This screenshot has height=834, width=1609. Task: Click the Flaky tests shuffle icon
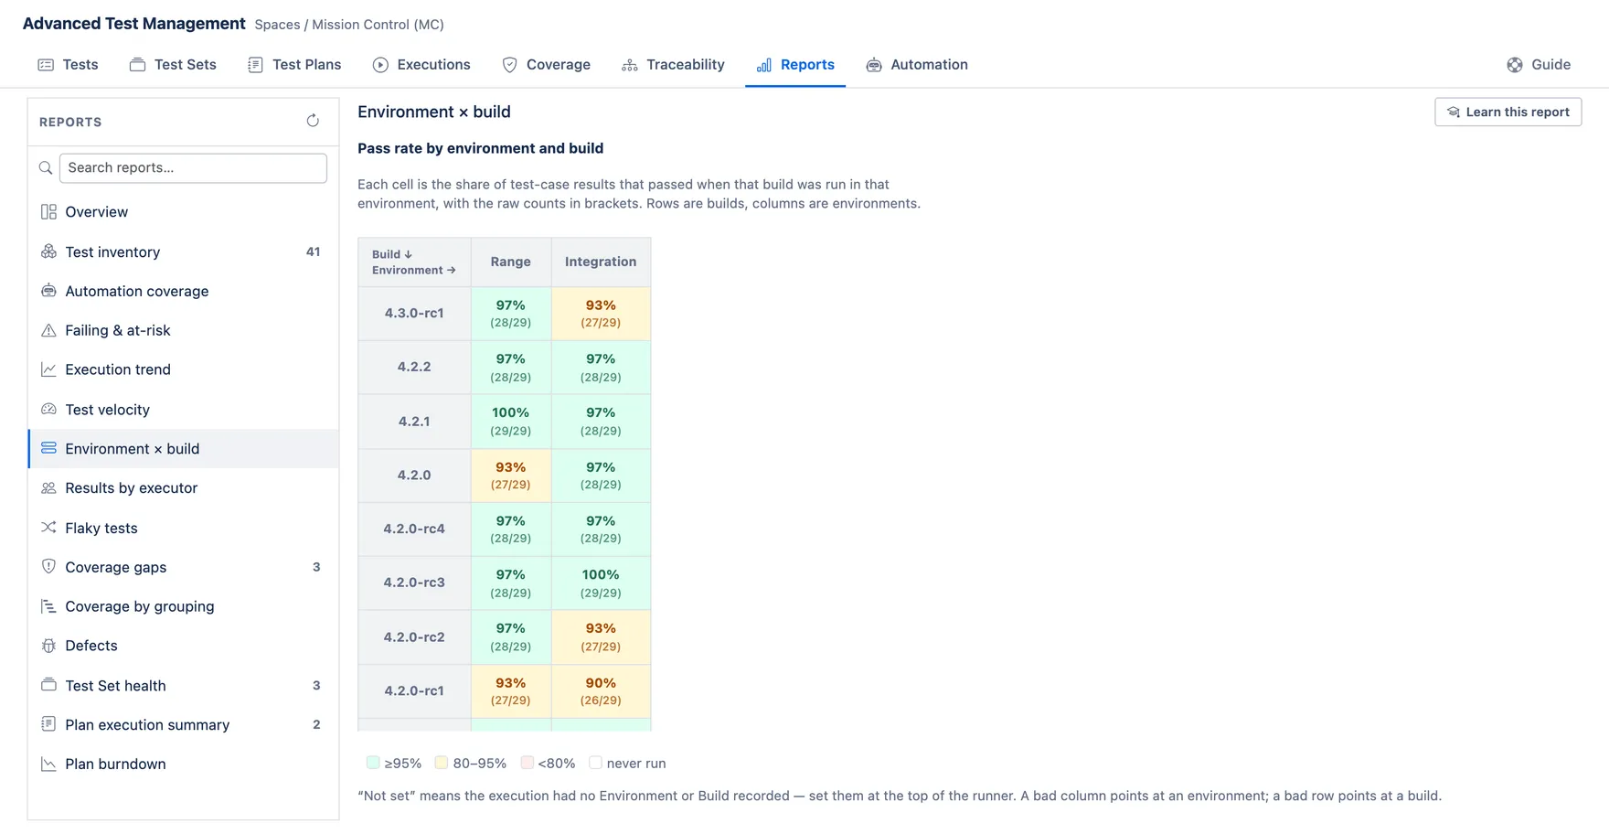[x=48, y=528]
